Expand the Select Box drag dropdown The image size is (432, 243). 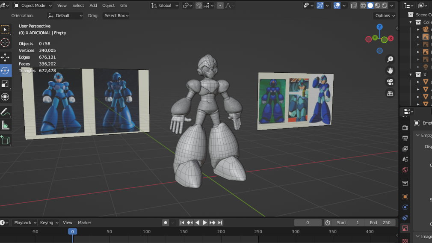click(116, 15)
